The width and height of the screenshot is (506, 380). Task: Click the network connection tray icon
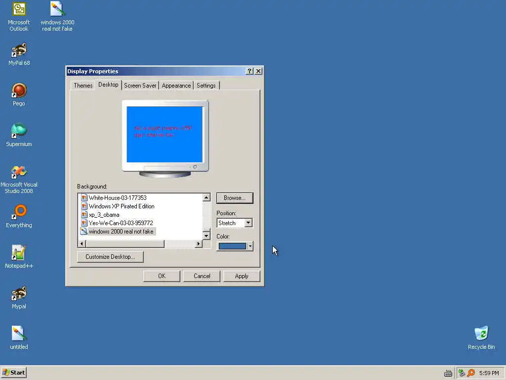click(462, 373)
